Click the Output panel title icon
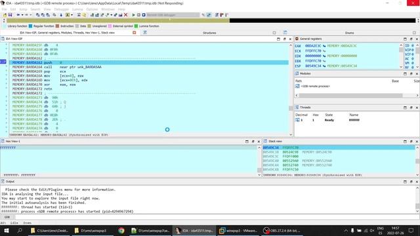Image resolution: width=420 pixels, height=236 pixels. click(x=3, y=182)
